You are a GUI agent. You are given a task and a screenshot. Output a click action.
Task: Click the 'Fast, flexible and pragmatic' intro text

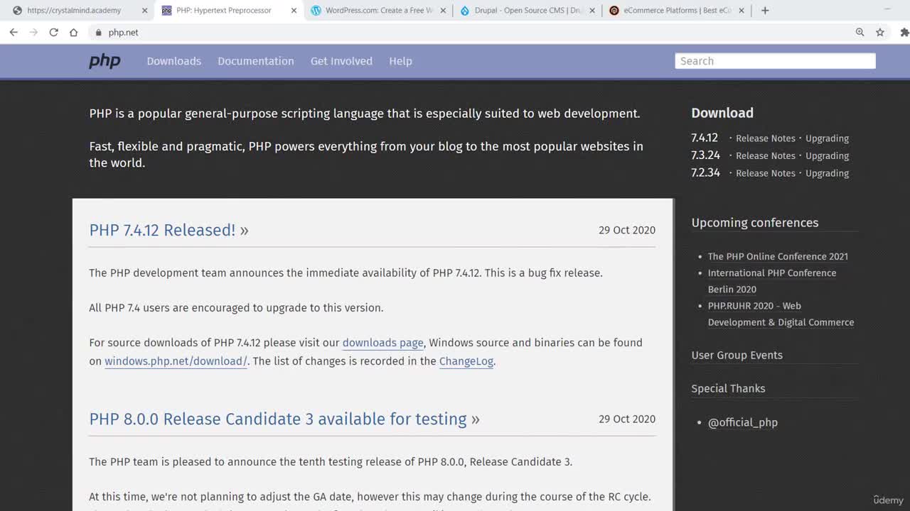(366, 155)
